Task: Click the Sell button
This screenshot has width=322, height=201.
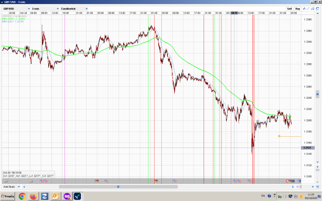Action: click(x=289, y=9)
